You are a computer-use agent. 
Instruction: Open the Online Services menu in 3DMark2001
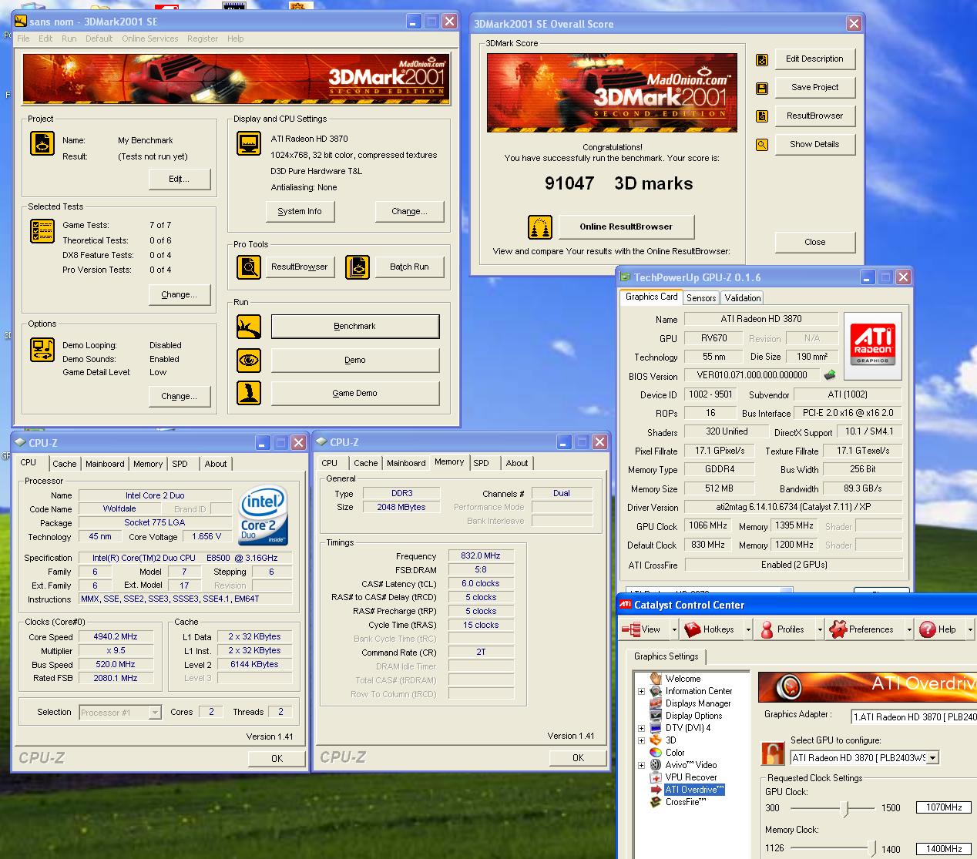149,39
